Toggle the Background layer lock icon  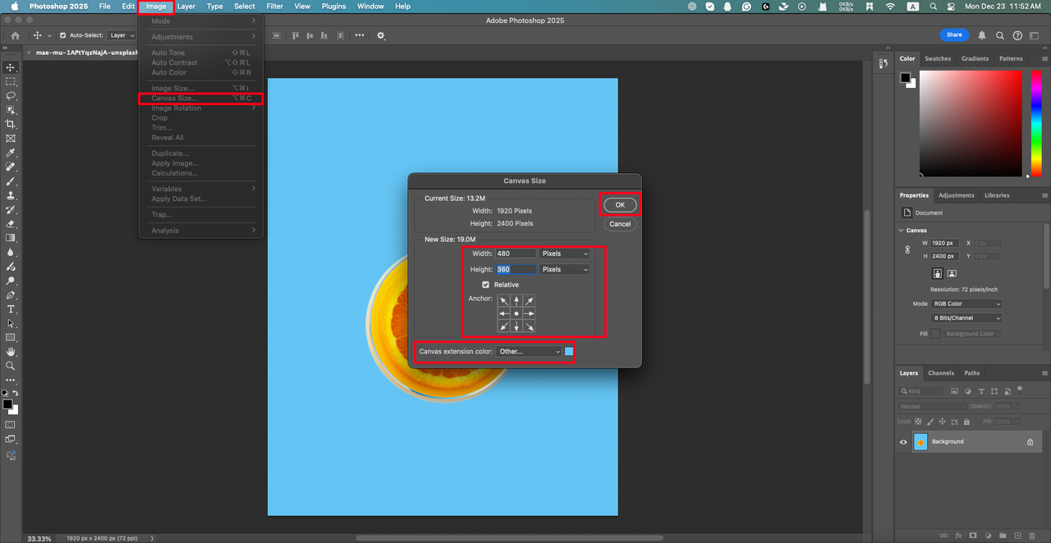1030,441
